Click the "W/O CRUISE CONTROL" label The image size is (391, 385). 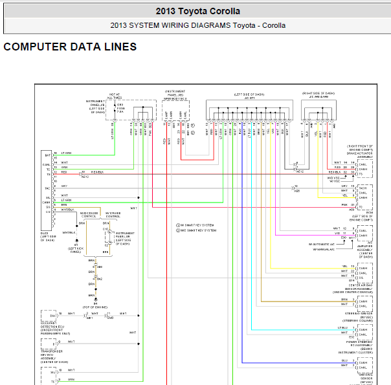click(x=89, y=215)
